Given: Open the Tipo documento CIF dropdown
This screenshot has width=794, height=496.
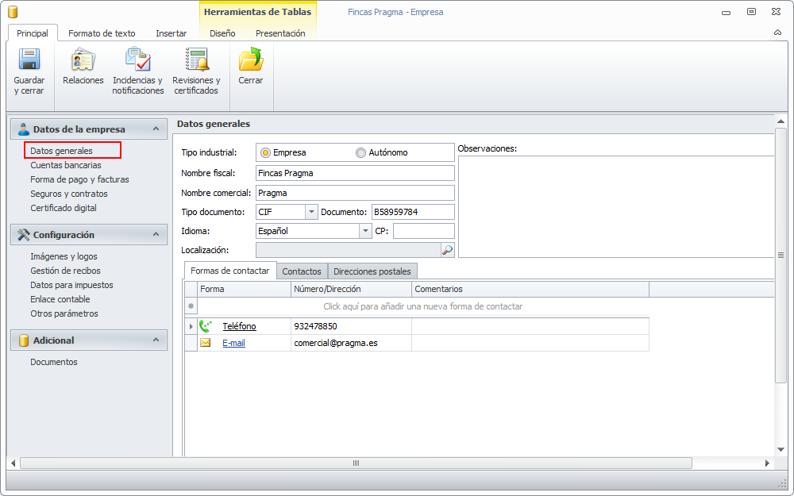Looking at the screenshot, I should [x=311, y=212].
